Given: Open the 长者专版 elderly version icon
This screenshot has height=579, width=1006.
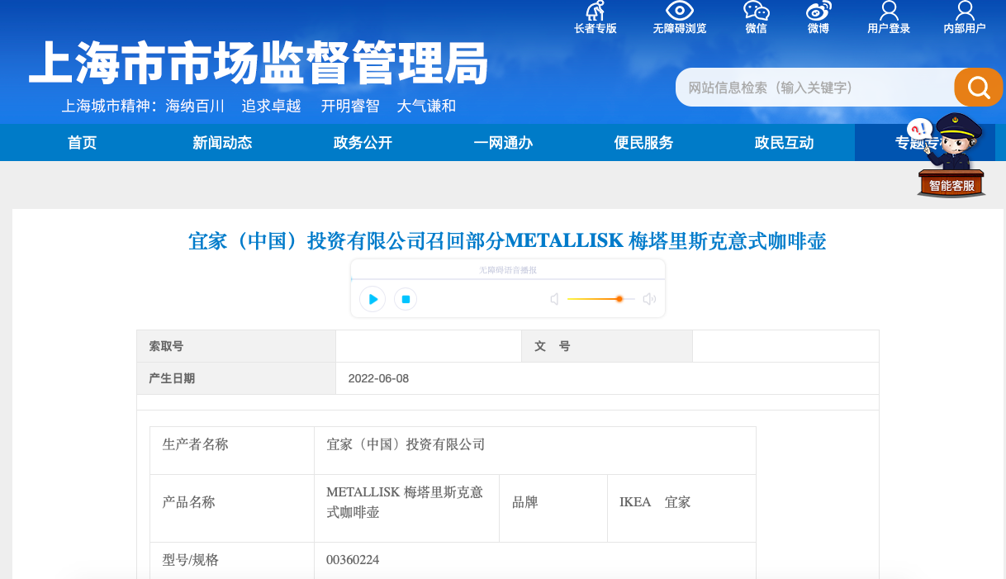Looking at the screenshot, I should [x=595, y=11].
